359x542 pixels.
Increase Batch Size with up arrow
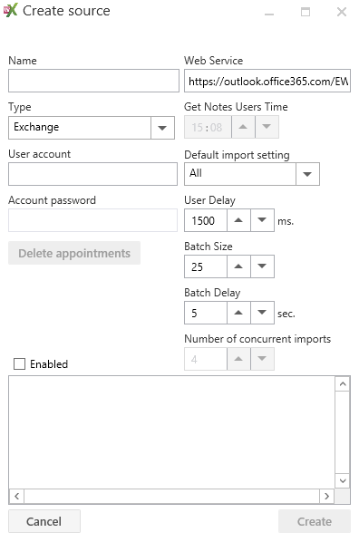point(238,266)
